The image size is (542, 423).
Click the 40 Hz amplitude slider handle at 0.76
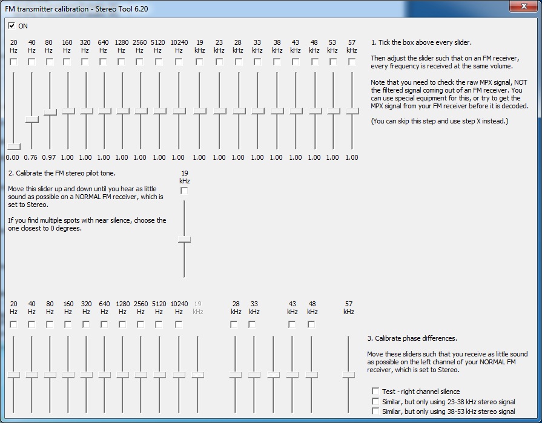coord(32,119)
